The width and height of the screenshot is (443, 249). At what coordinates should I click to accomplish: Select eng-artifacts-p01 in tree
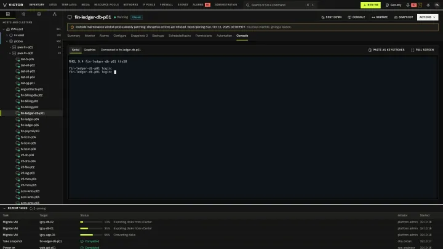[x=32, y=90]
